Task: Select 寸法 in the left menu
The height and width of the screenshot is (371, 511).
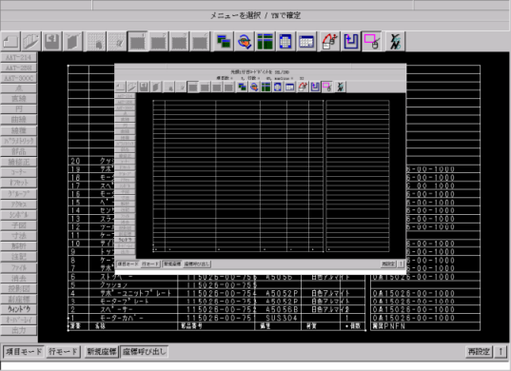Action: (x=19, y=236)
